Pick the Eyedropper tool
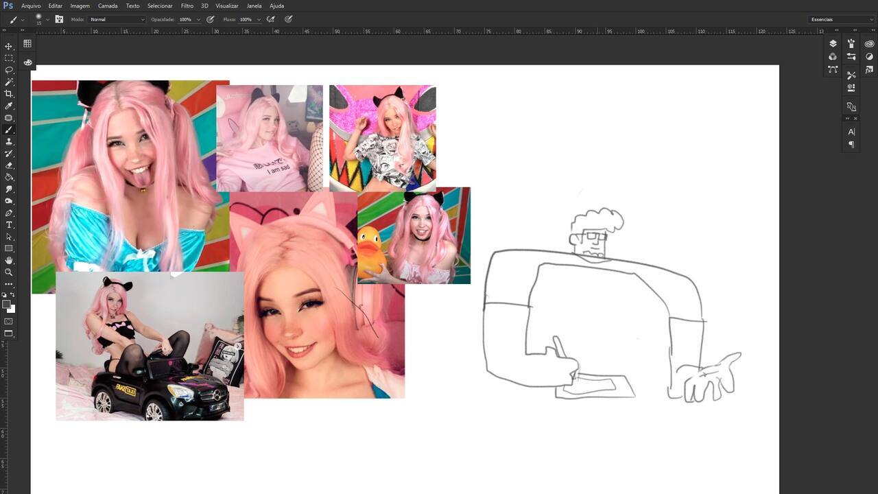Viewport: 878px width, 494px height. [x=9, y=106]
